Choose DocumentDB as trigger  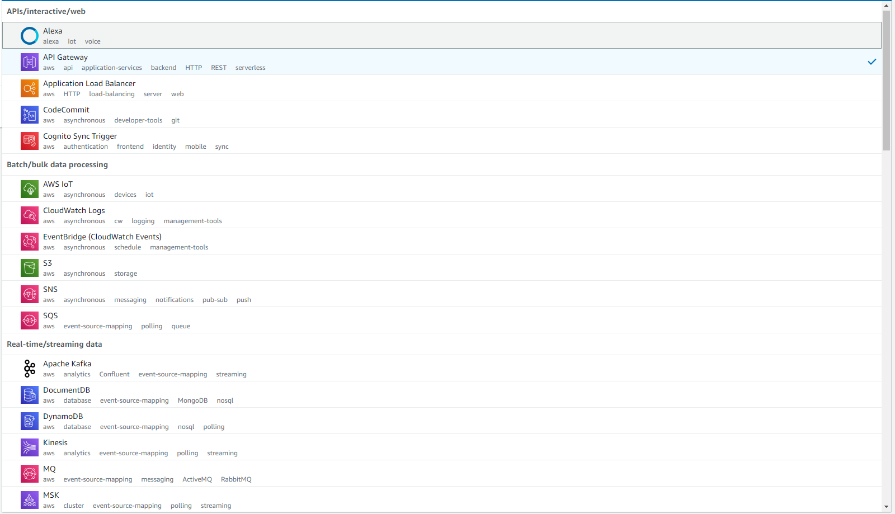442,395
